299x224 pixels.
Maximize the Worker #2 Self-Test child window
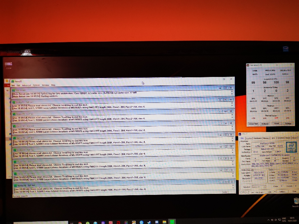coord(225,111)
